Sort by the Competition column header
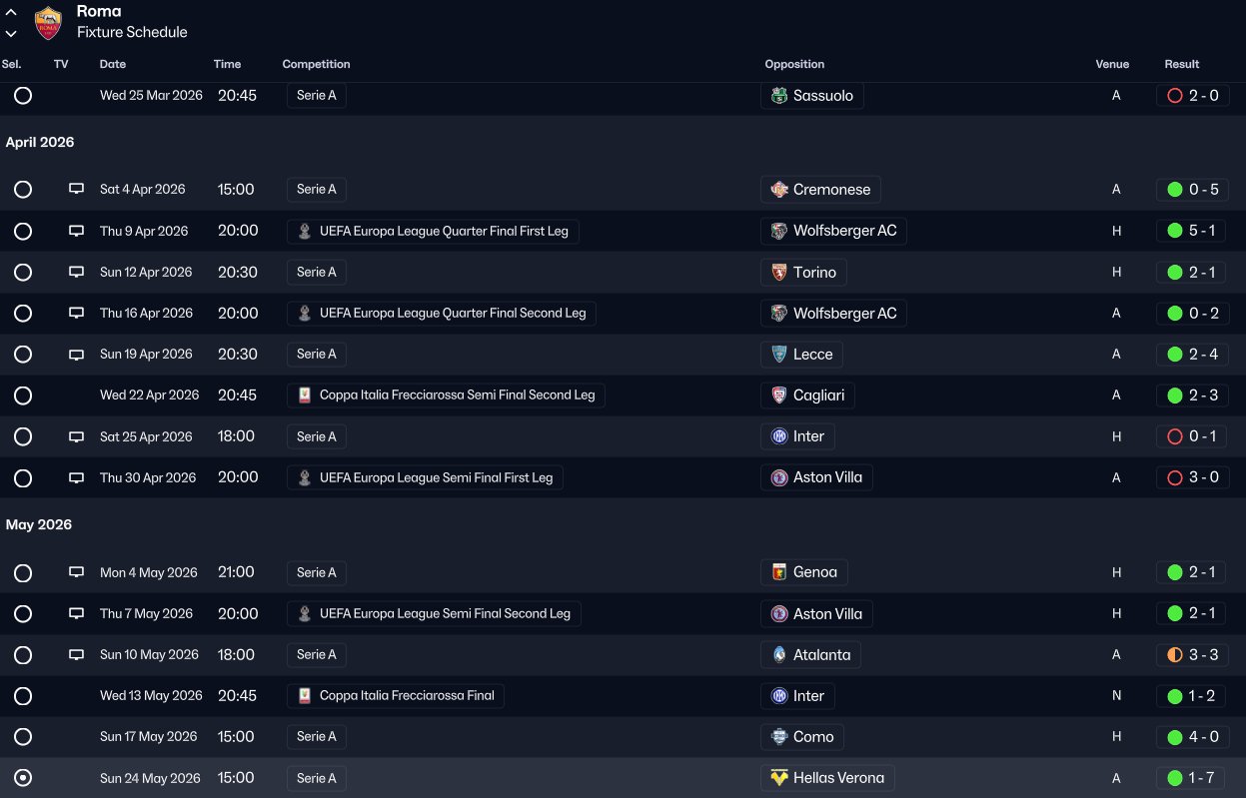The height and width of the screenshot is (798, 1246). [316, 64]
